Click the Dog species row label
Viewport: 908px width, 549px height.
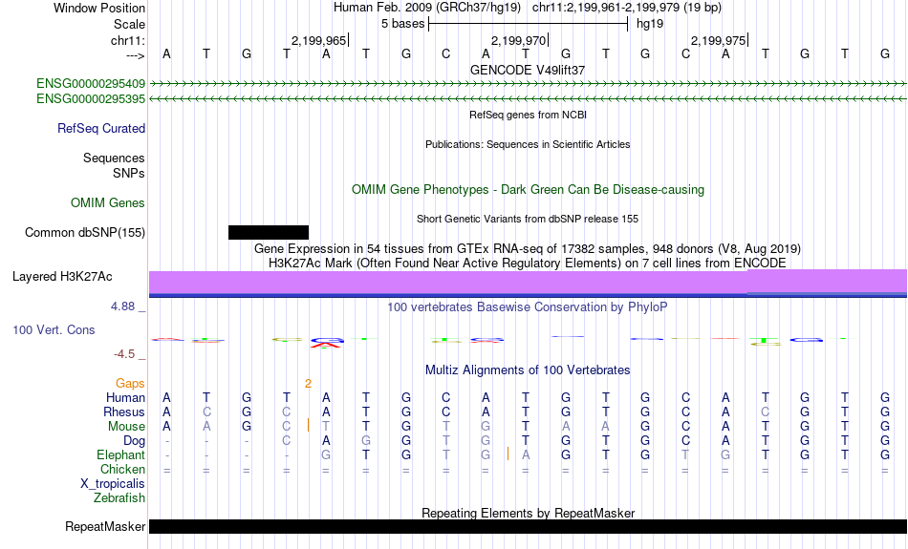pos(134,441)
